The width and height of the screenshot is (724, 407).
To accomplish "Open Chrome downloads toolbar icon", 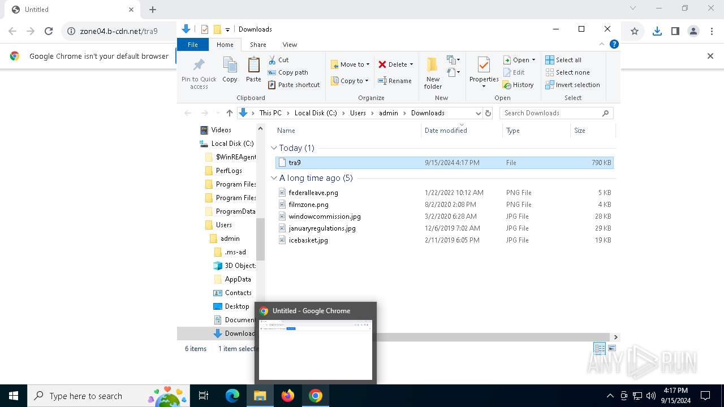I will click(657, 31).
